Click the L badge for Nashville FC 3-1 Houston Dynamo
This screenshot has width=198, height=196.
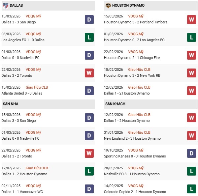(191, 171)
